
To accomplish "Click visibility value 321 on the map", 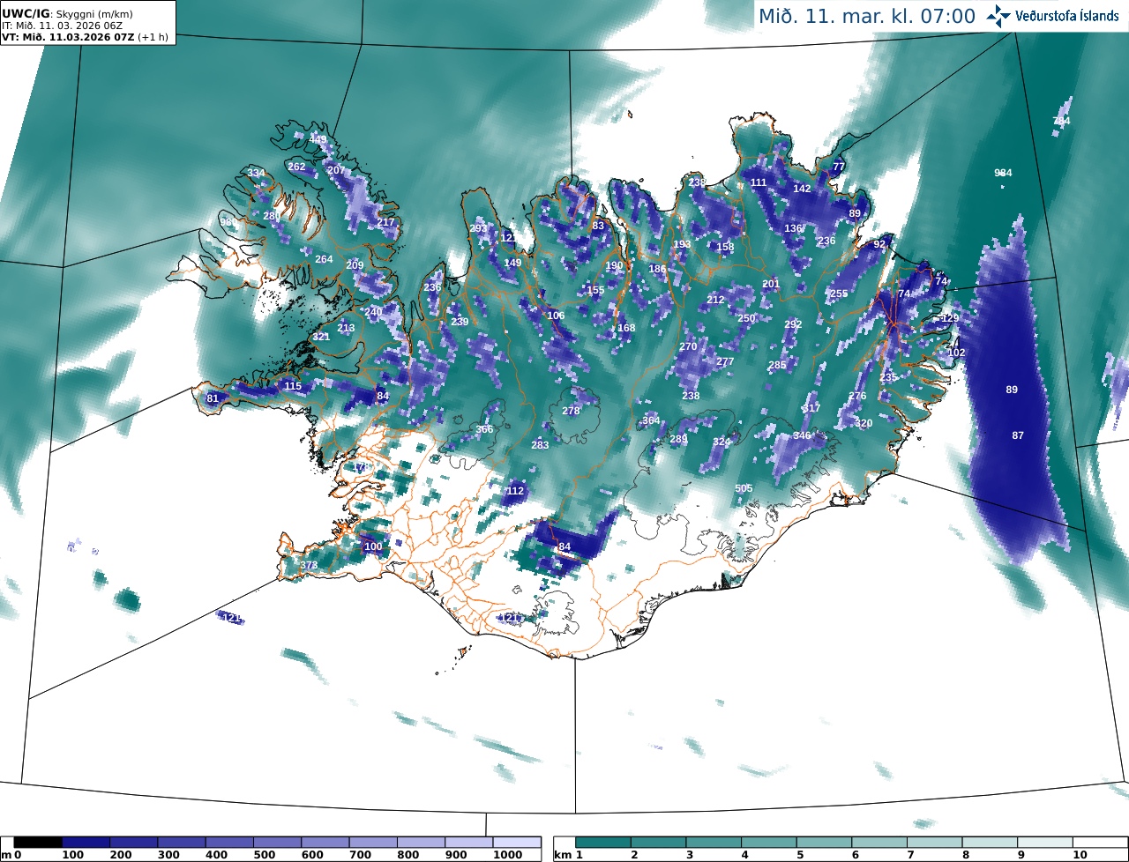I will (321, 337).
